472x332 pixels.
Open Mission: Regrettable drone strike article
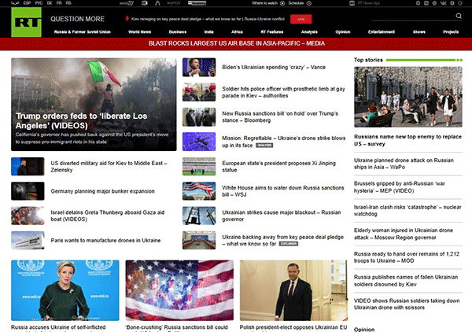pos(283,142)
